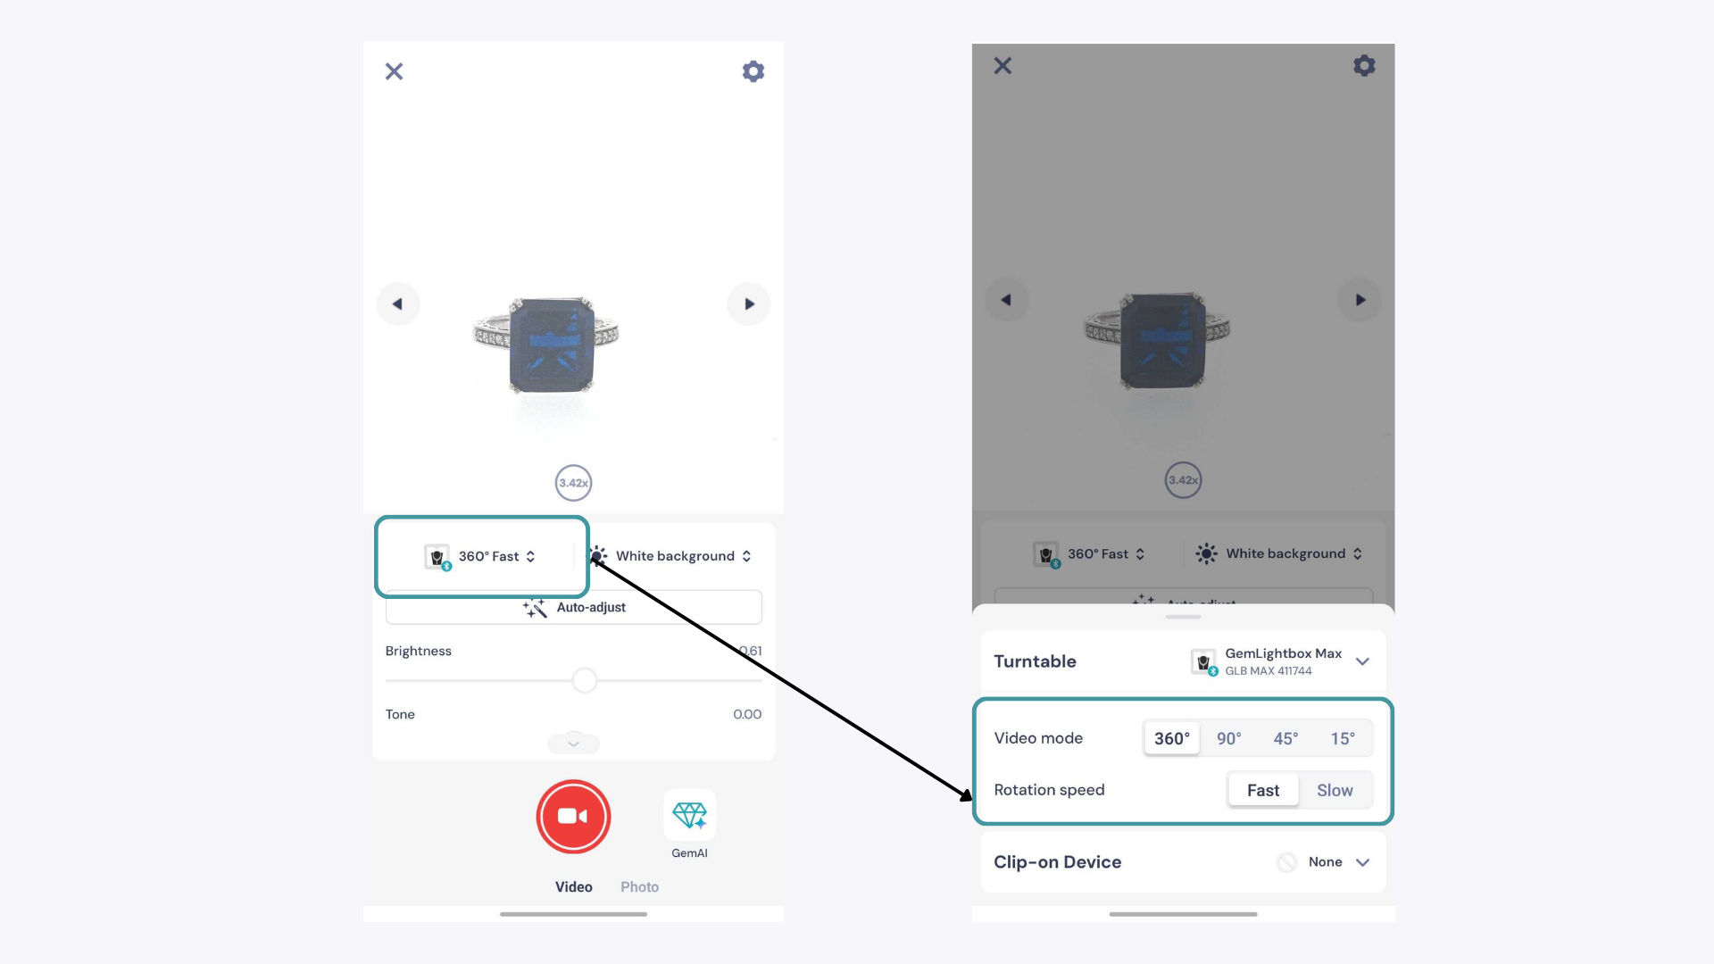Open the 360° Fast selector, left screen
The image size is (1714, 964).
(480, 556)
